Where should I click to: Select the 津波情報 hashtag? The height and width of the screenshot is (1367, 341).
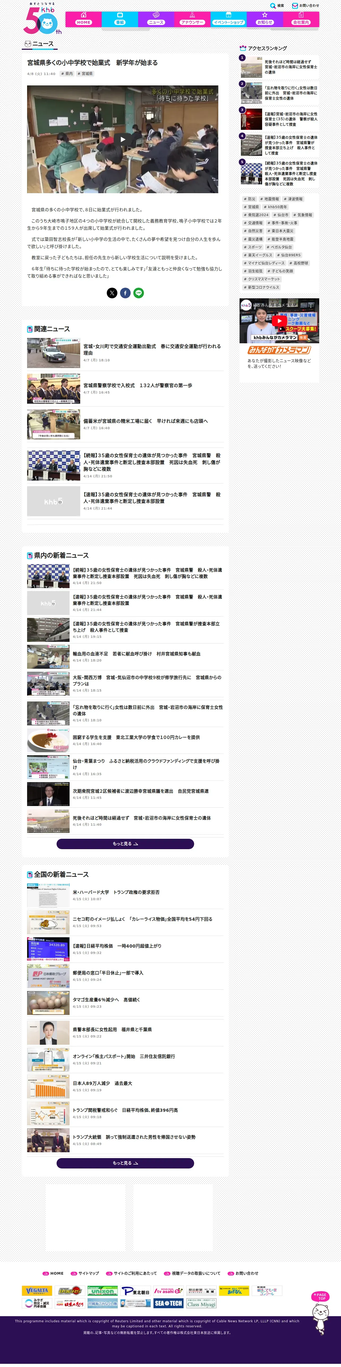point(293,199)
